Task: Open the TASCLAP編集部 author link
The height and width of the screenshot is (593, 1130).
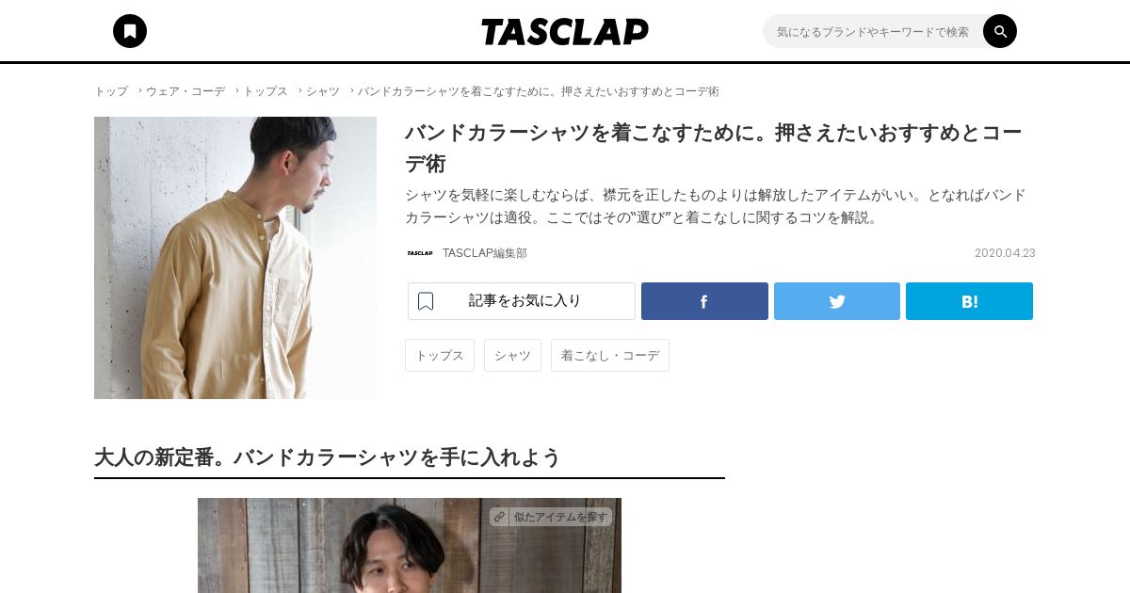Action: [485, 253]
